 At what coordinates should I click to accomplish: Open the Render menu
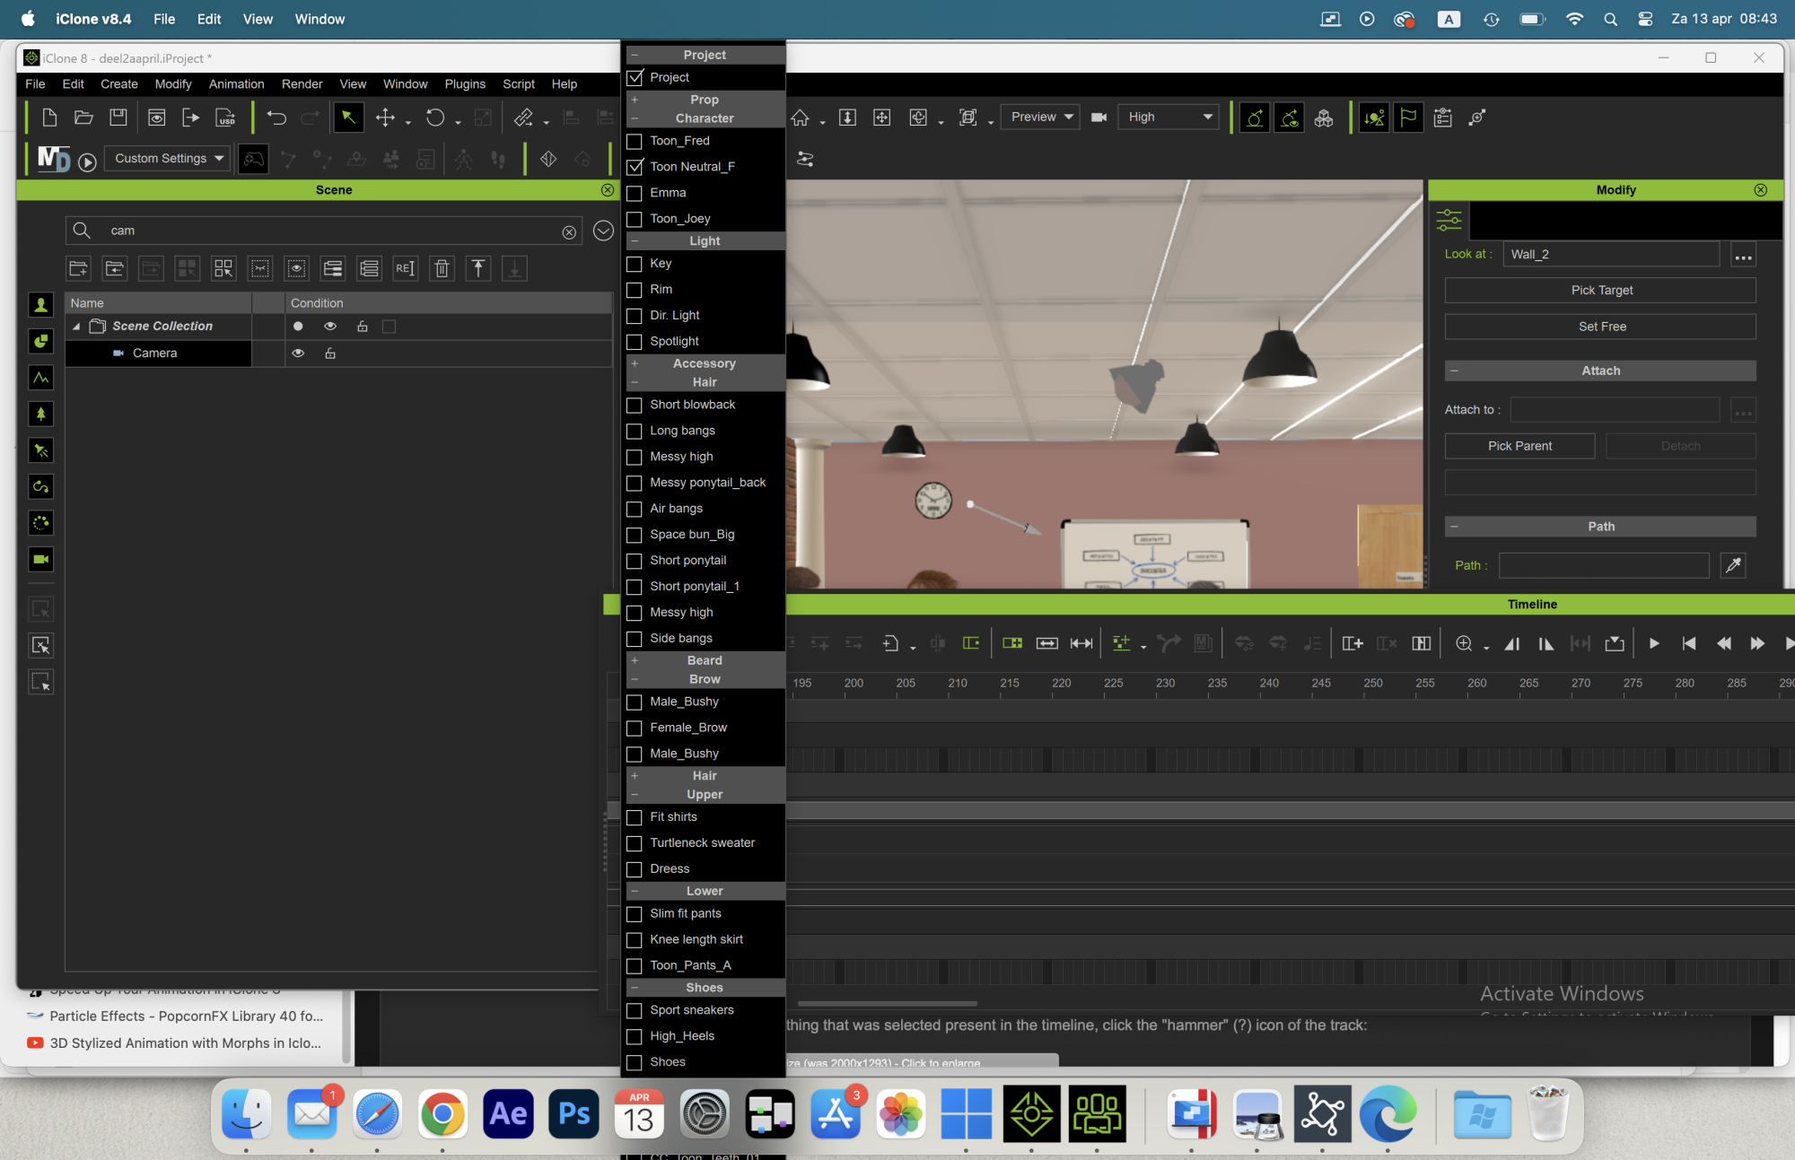302,84
